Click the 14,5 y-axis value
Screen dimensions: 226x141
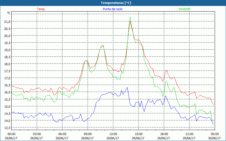tap(7, 114)
